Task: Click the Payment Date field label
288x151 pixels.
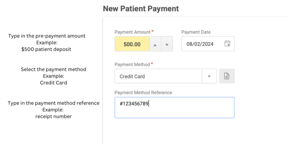Action: point(196,32)
